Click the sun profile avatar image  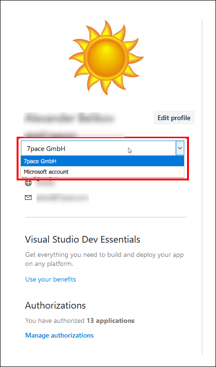pyautogui.click(x=106, y=57)
